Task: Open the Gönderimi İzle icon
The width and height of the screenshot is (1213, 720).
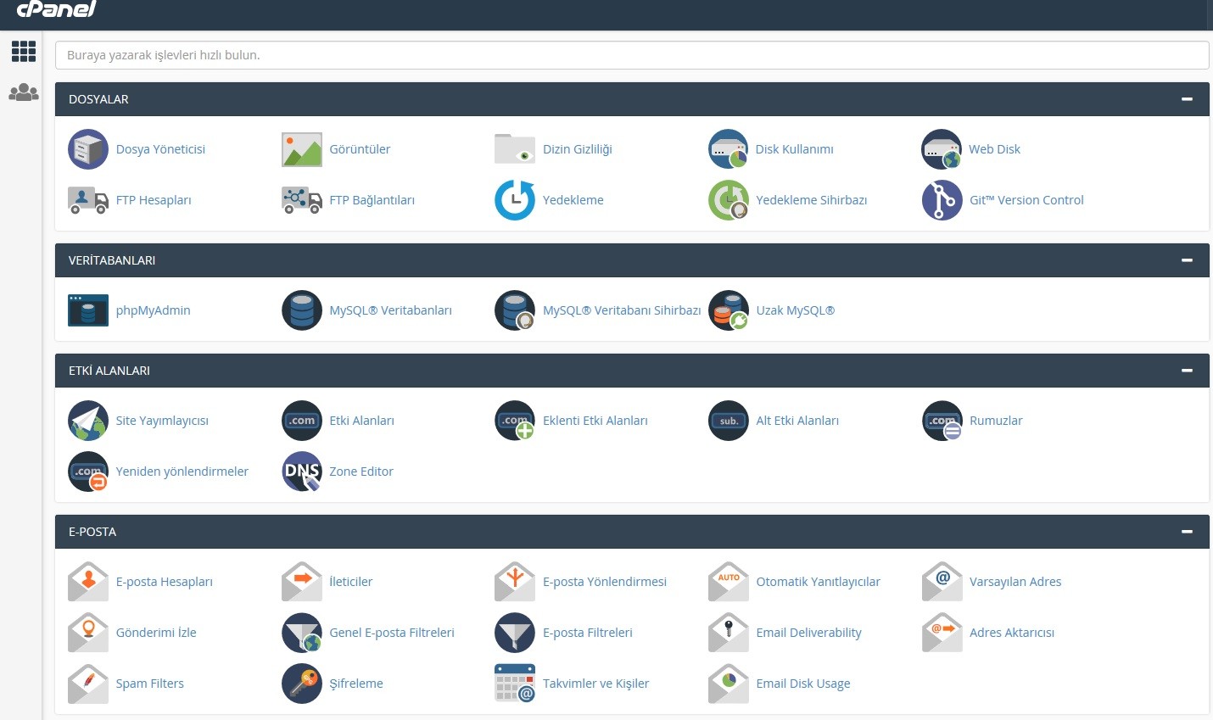Action: 88,633
